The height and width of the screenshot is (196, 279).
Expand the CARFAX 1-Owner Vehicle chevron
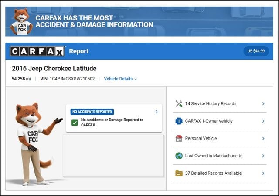[263, 121]
